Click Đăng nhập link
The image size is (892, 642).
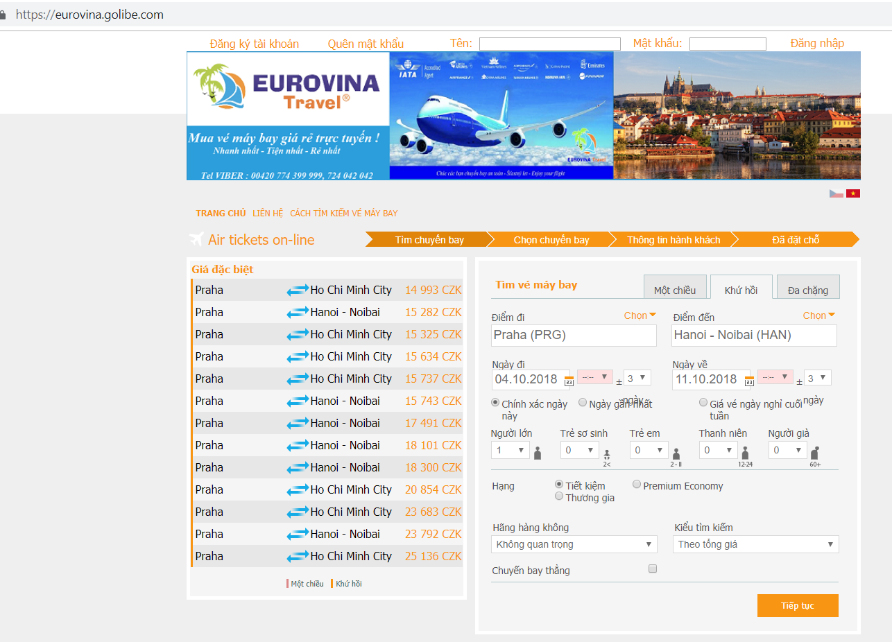tap(817, 43)
